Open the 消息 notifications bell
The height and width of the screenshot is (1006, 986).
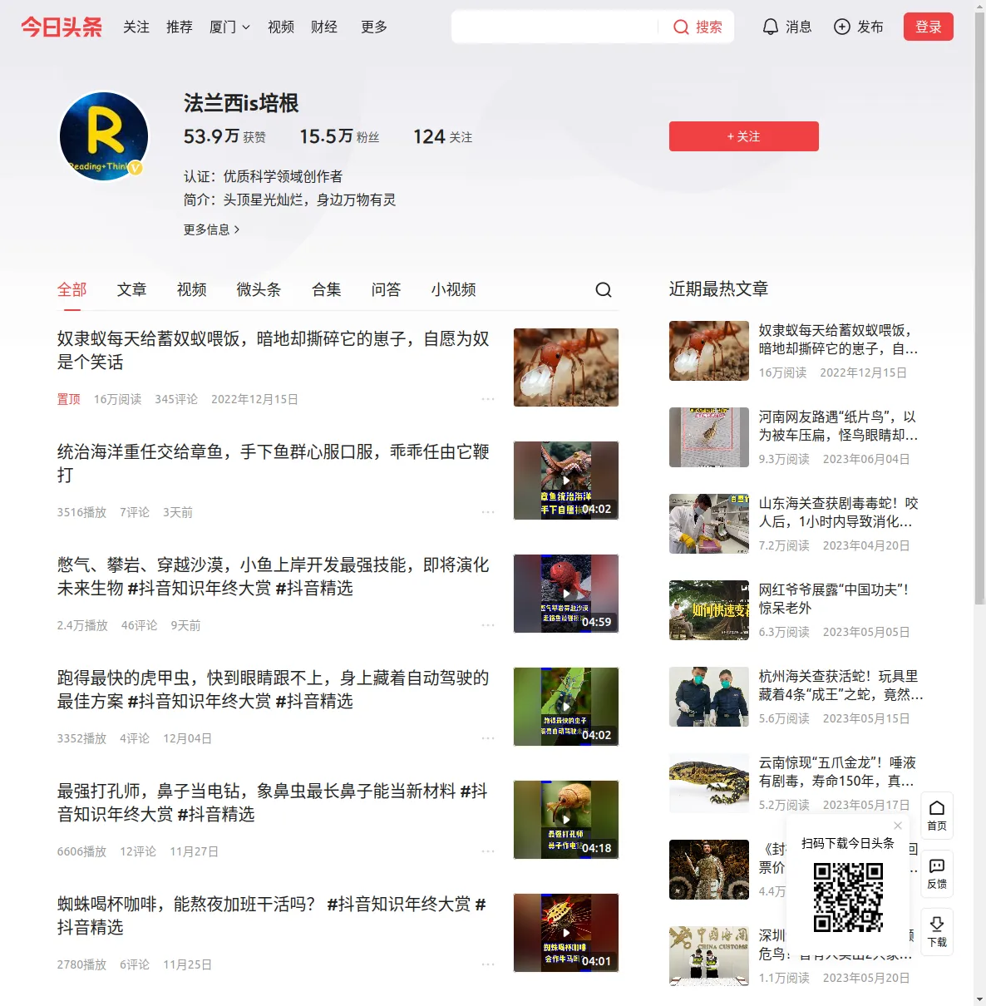pos(771,27)
